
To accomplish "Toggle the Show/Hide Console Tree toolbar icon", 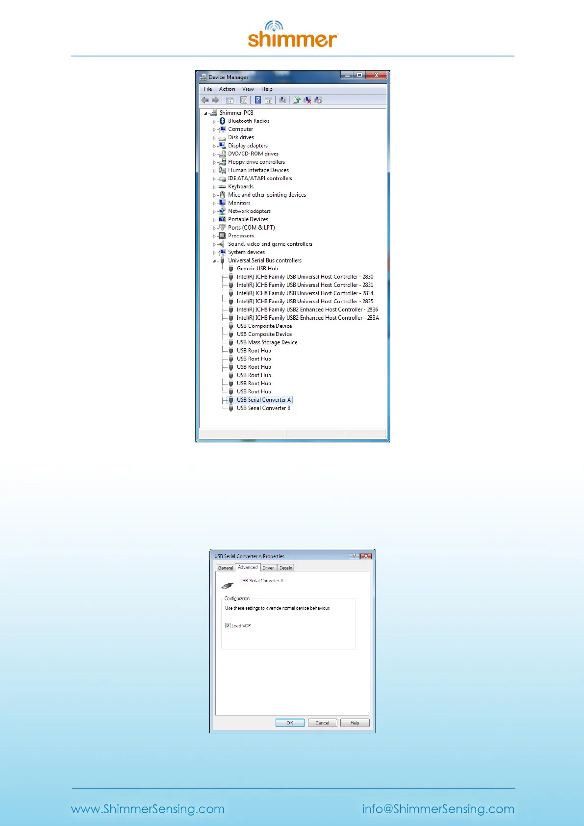I will click(229, 100).
